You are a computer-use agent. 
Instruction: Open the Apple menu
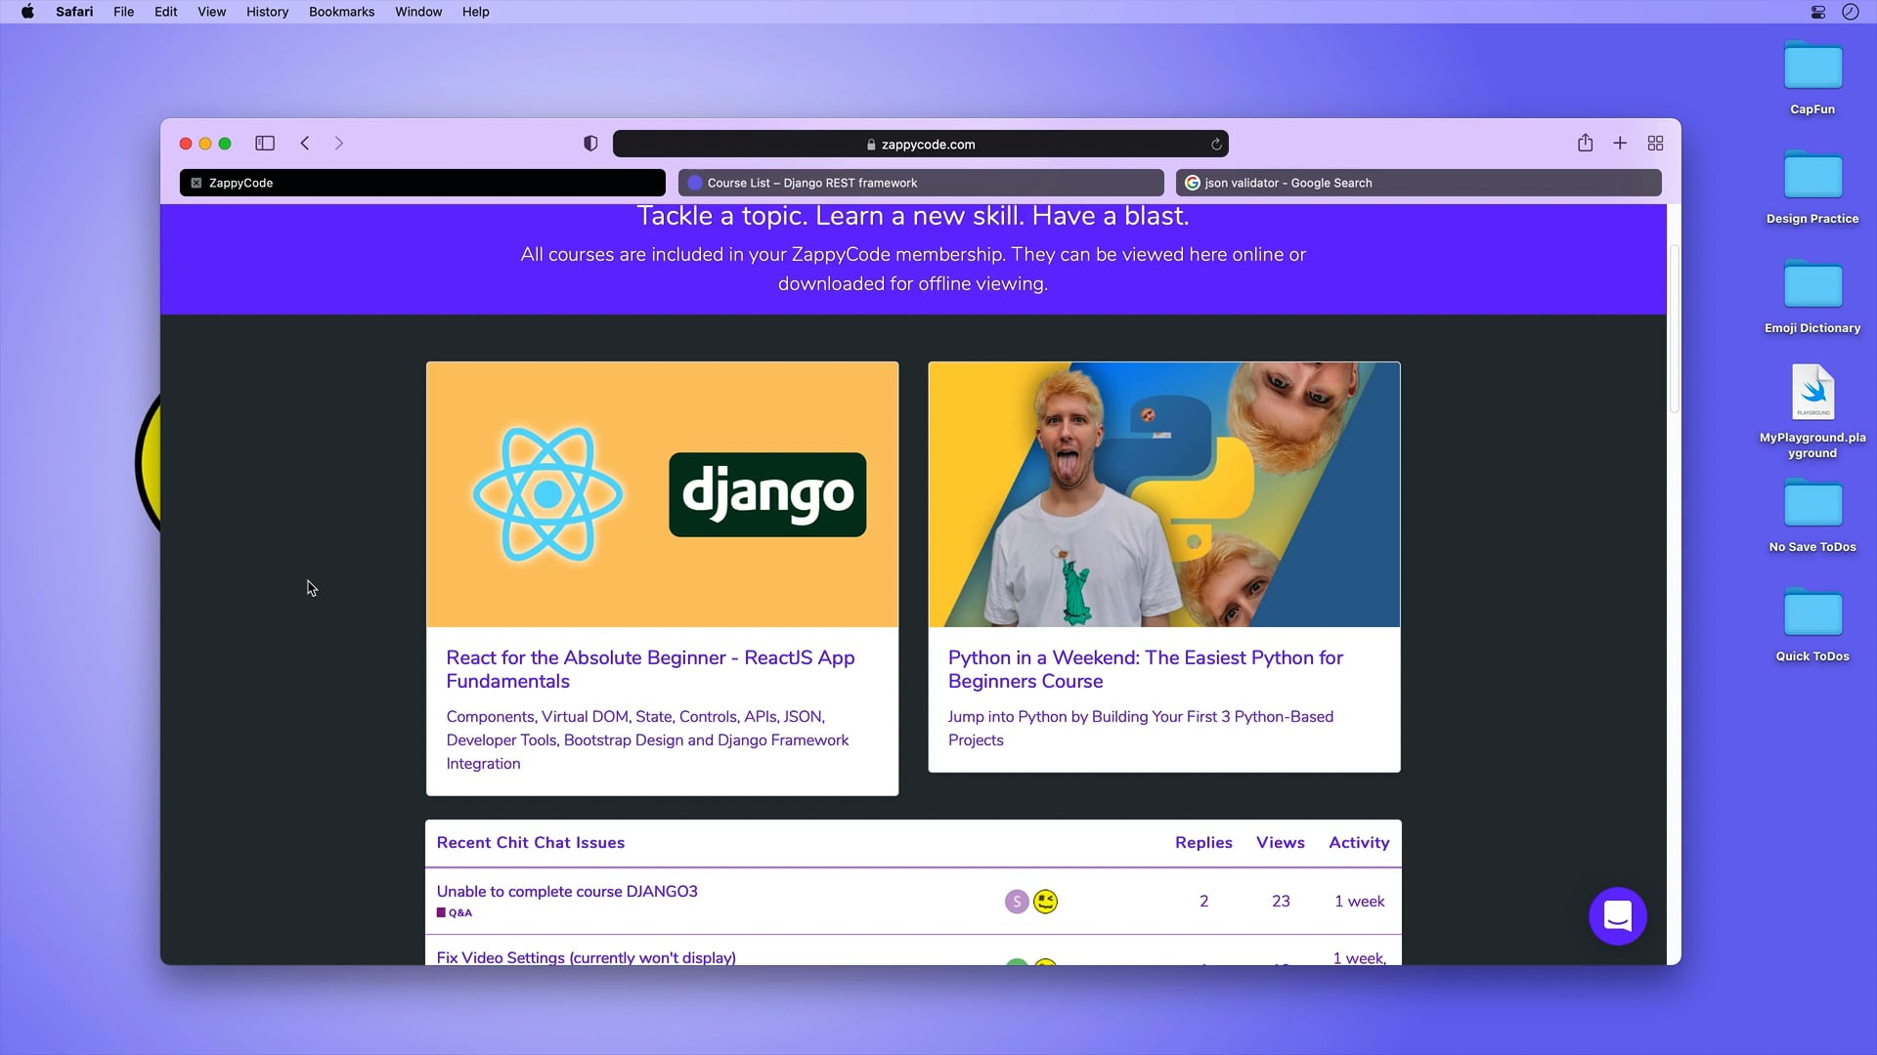tap(27, 12)
